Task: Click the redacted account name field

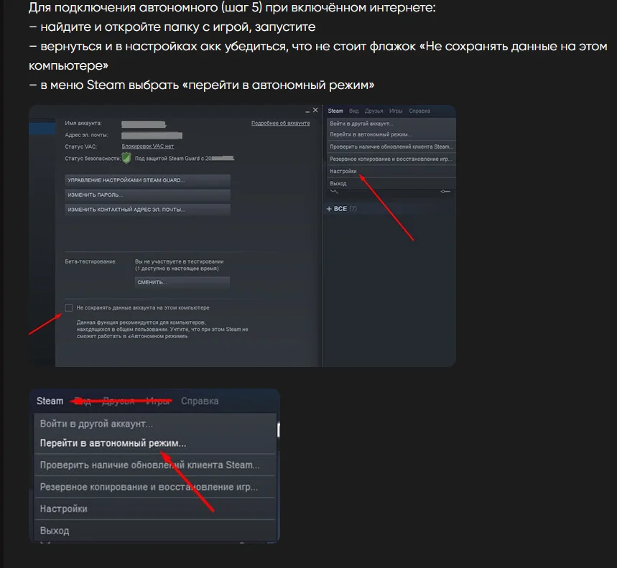Action: (144, 124)
